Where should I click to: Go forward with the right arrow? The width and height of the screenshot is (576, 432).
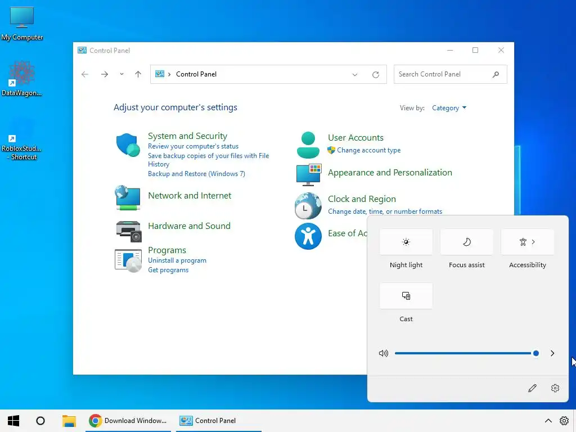(105, 74)
